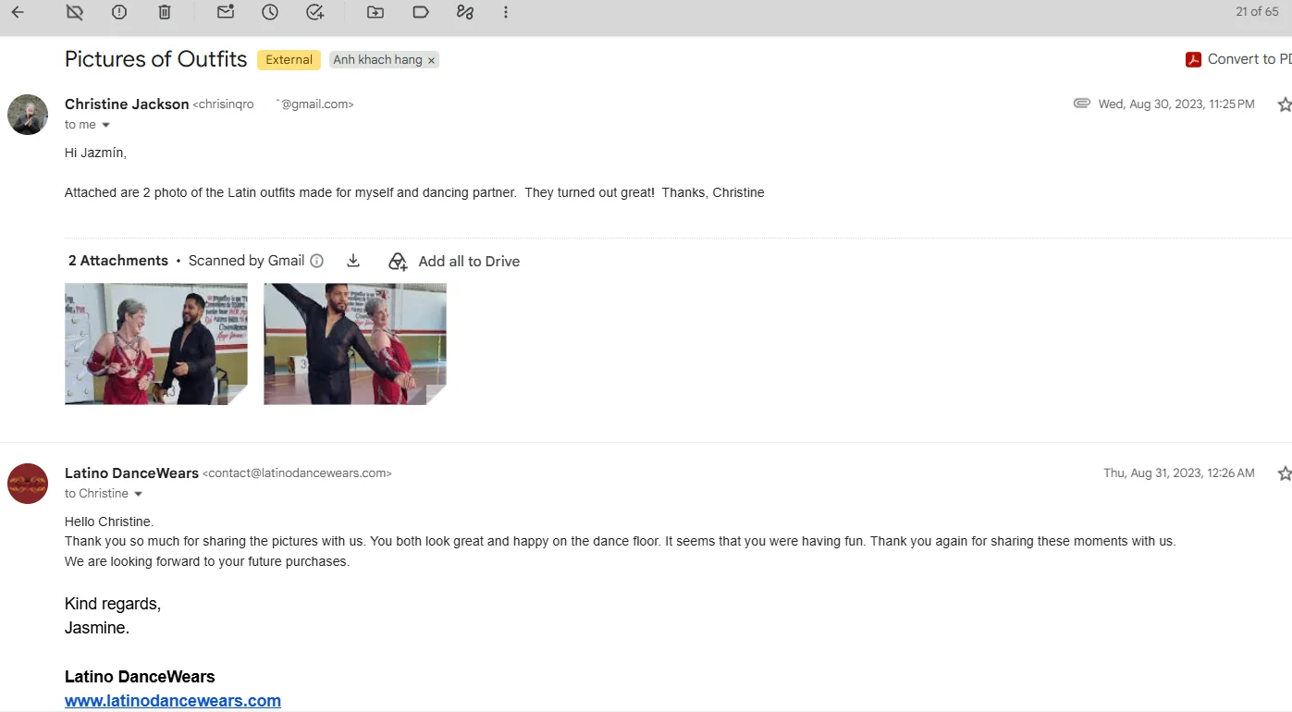Remove the 'Anh khach hang' label
Image resolution: width=1292 pixels, height=712 pixels.
(x=431, y=60)
